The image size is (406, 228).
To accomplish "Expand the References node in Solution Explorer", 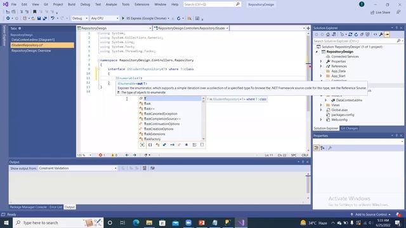I will pyautogui.click(x=321, y=66).
